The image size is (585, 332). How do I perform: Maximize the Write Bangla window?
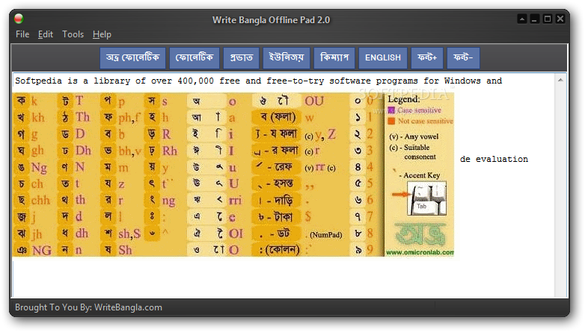point(548,19)
